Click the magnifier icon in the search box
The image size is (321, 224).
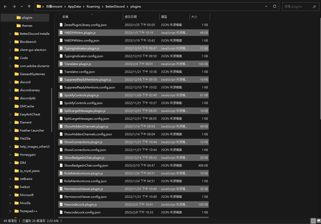[314, 6]
